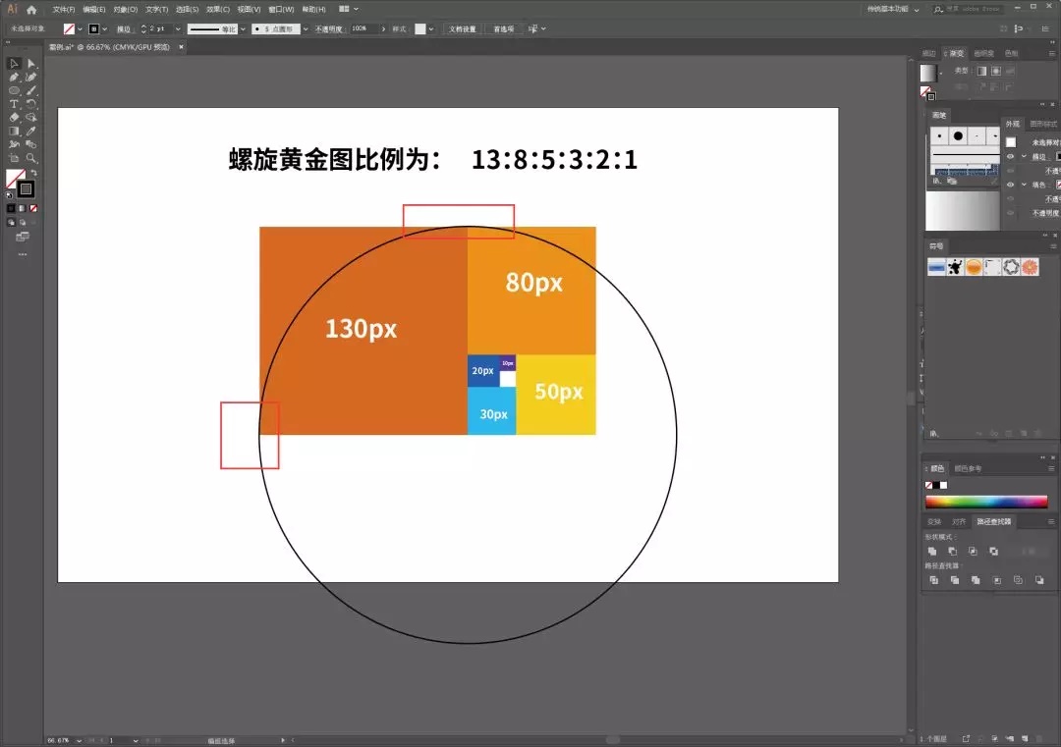Click the Trim pathfinder icon
Screen dimensions: 1061x747
point(955,580)
